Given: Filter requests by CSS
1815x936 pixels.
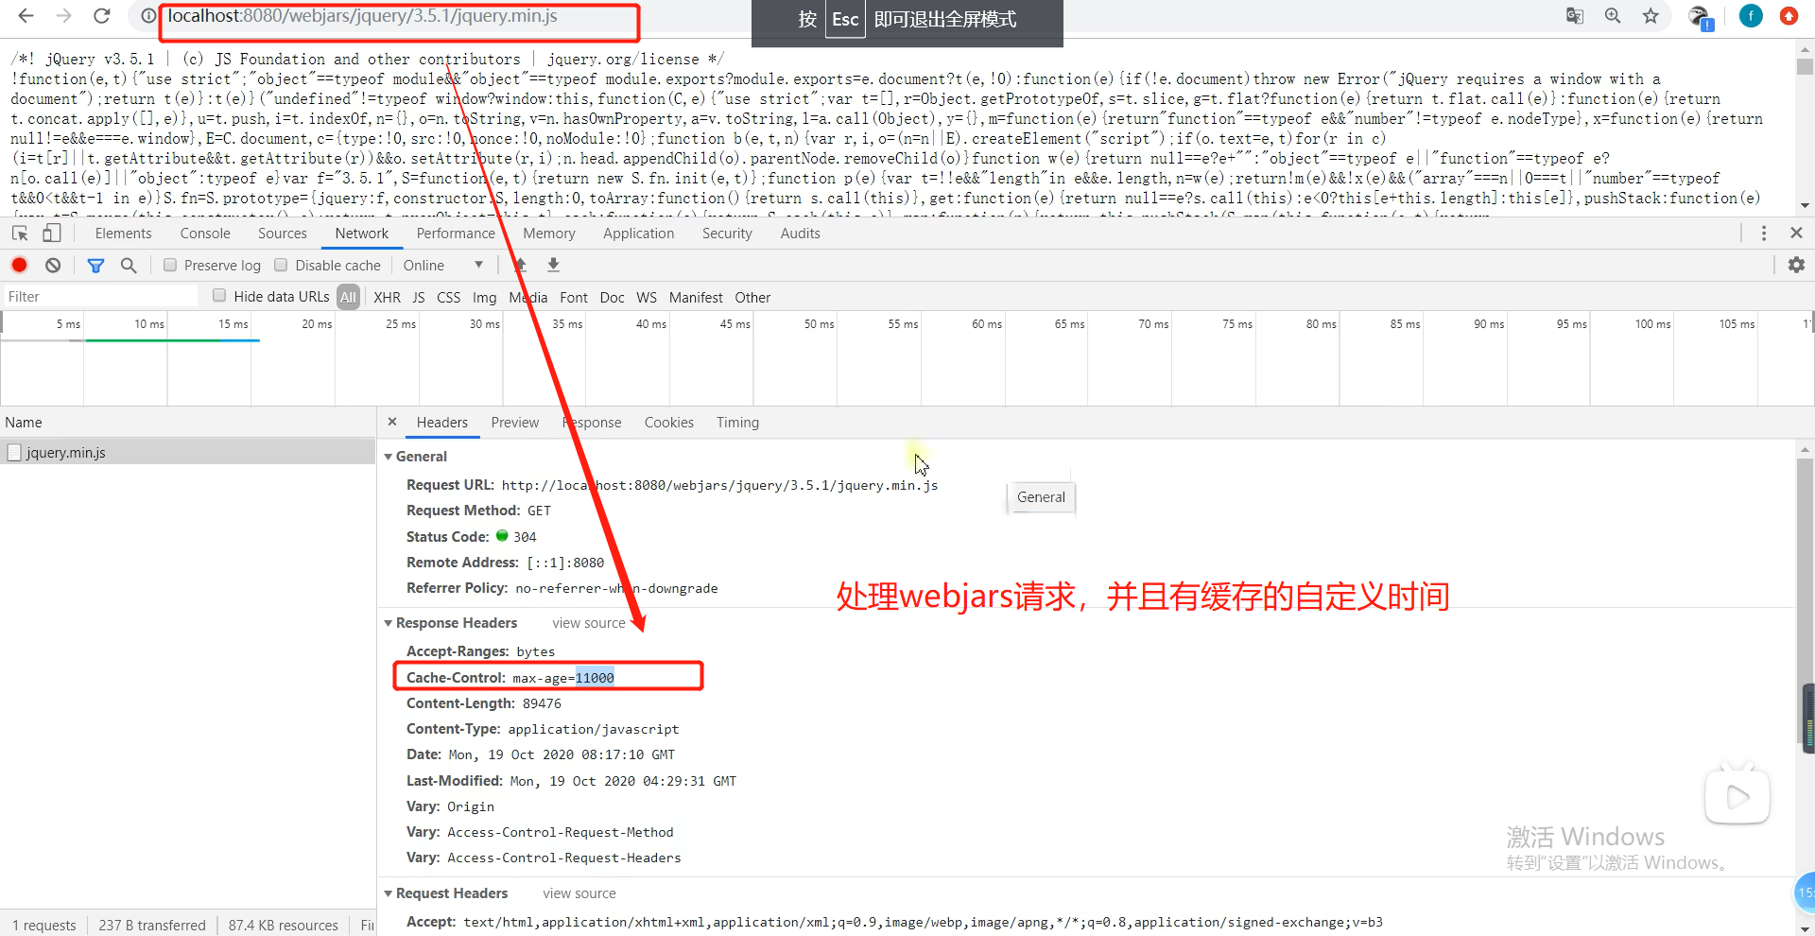Looking at the screenshot, I should point(448,297).
